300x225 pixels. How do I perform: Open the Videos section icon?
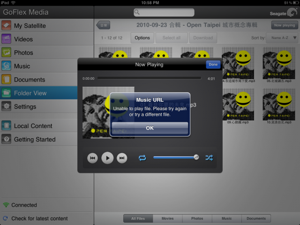pyautogui.click(x=6, y=39)
